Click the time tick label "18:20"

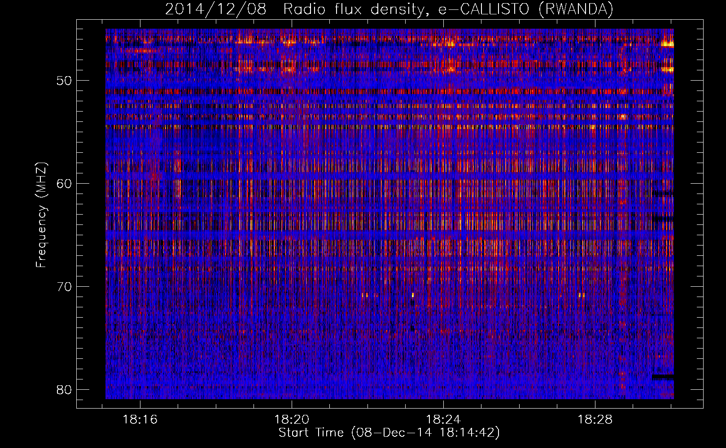pos(292,420)
